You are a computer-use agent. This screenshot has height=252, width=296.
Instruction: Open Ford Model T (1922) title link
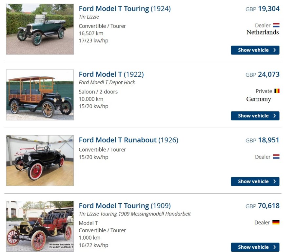click(111, 74)
